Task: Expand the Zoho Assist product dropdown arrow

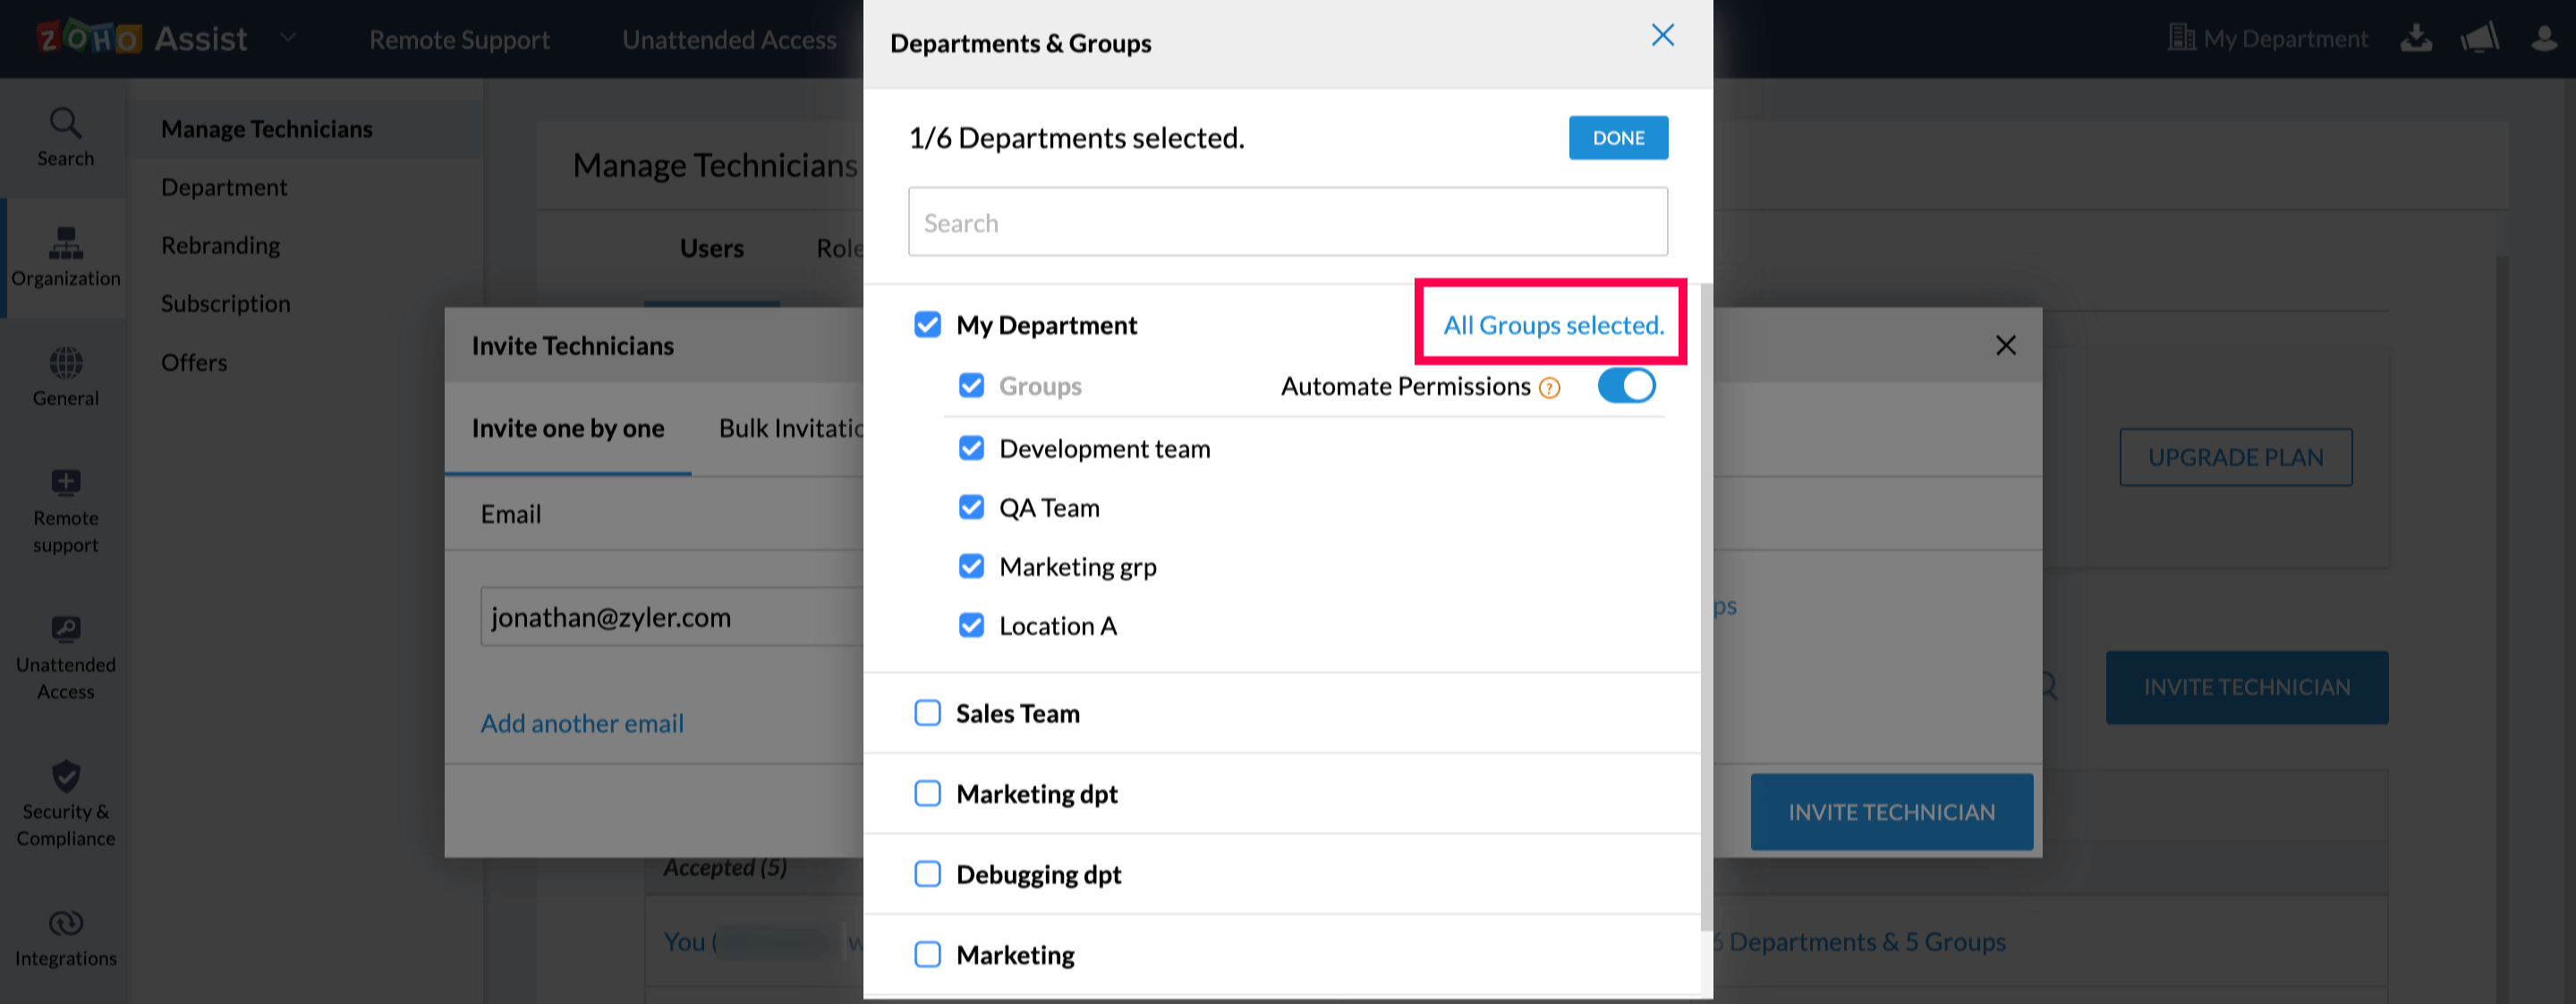Action: pos(288,39)
